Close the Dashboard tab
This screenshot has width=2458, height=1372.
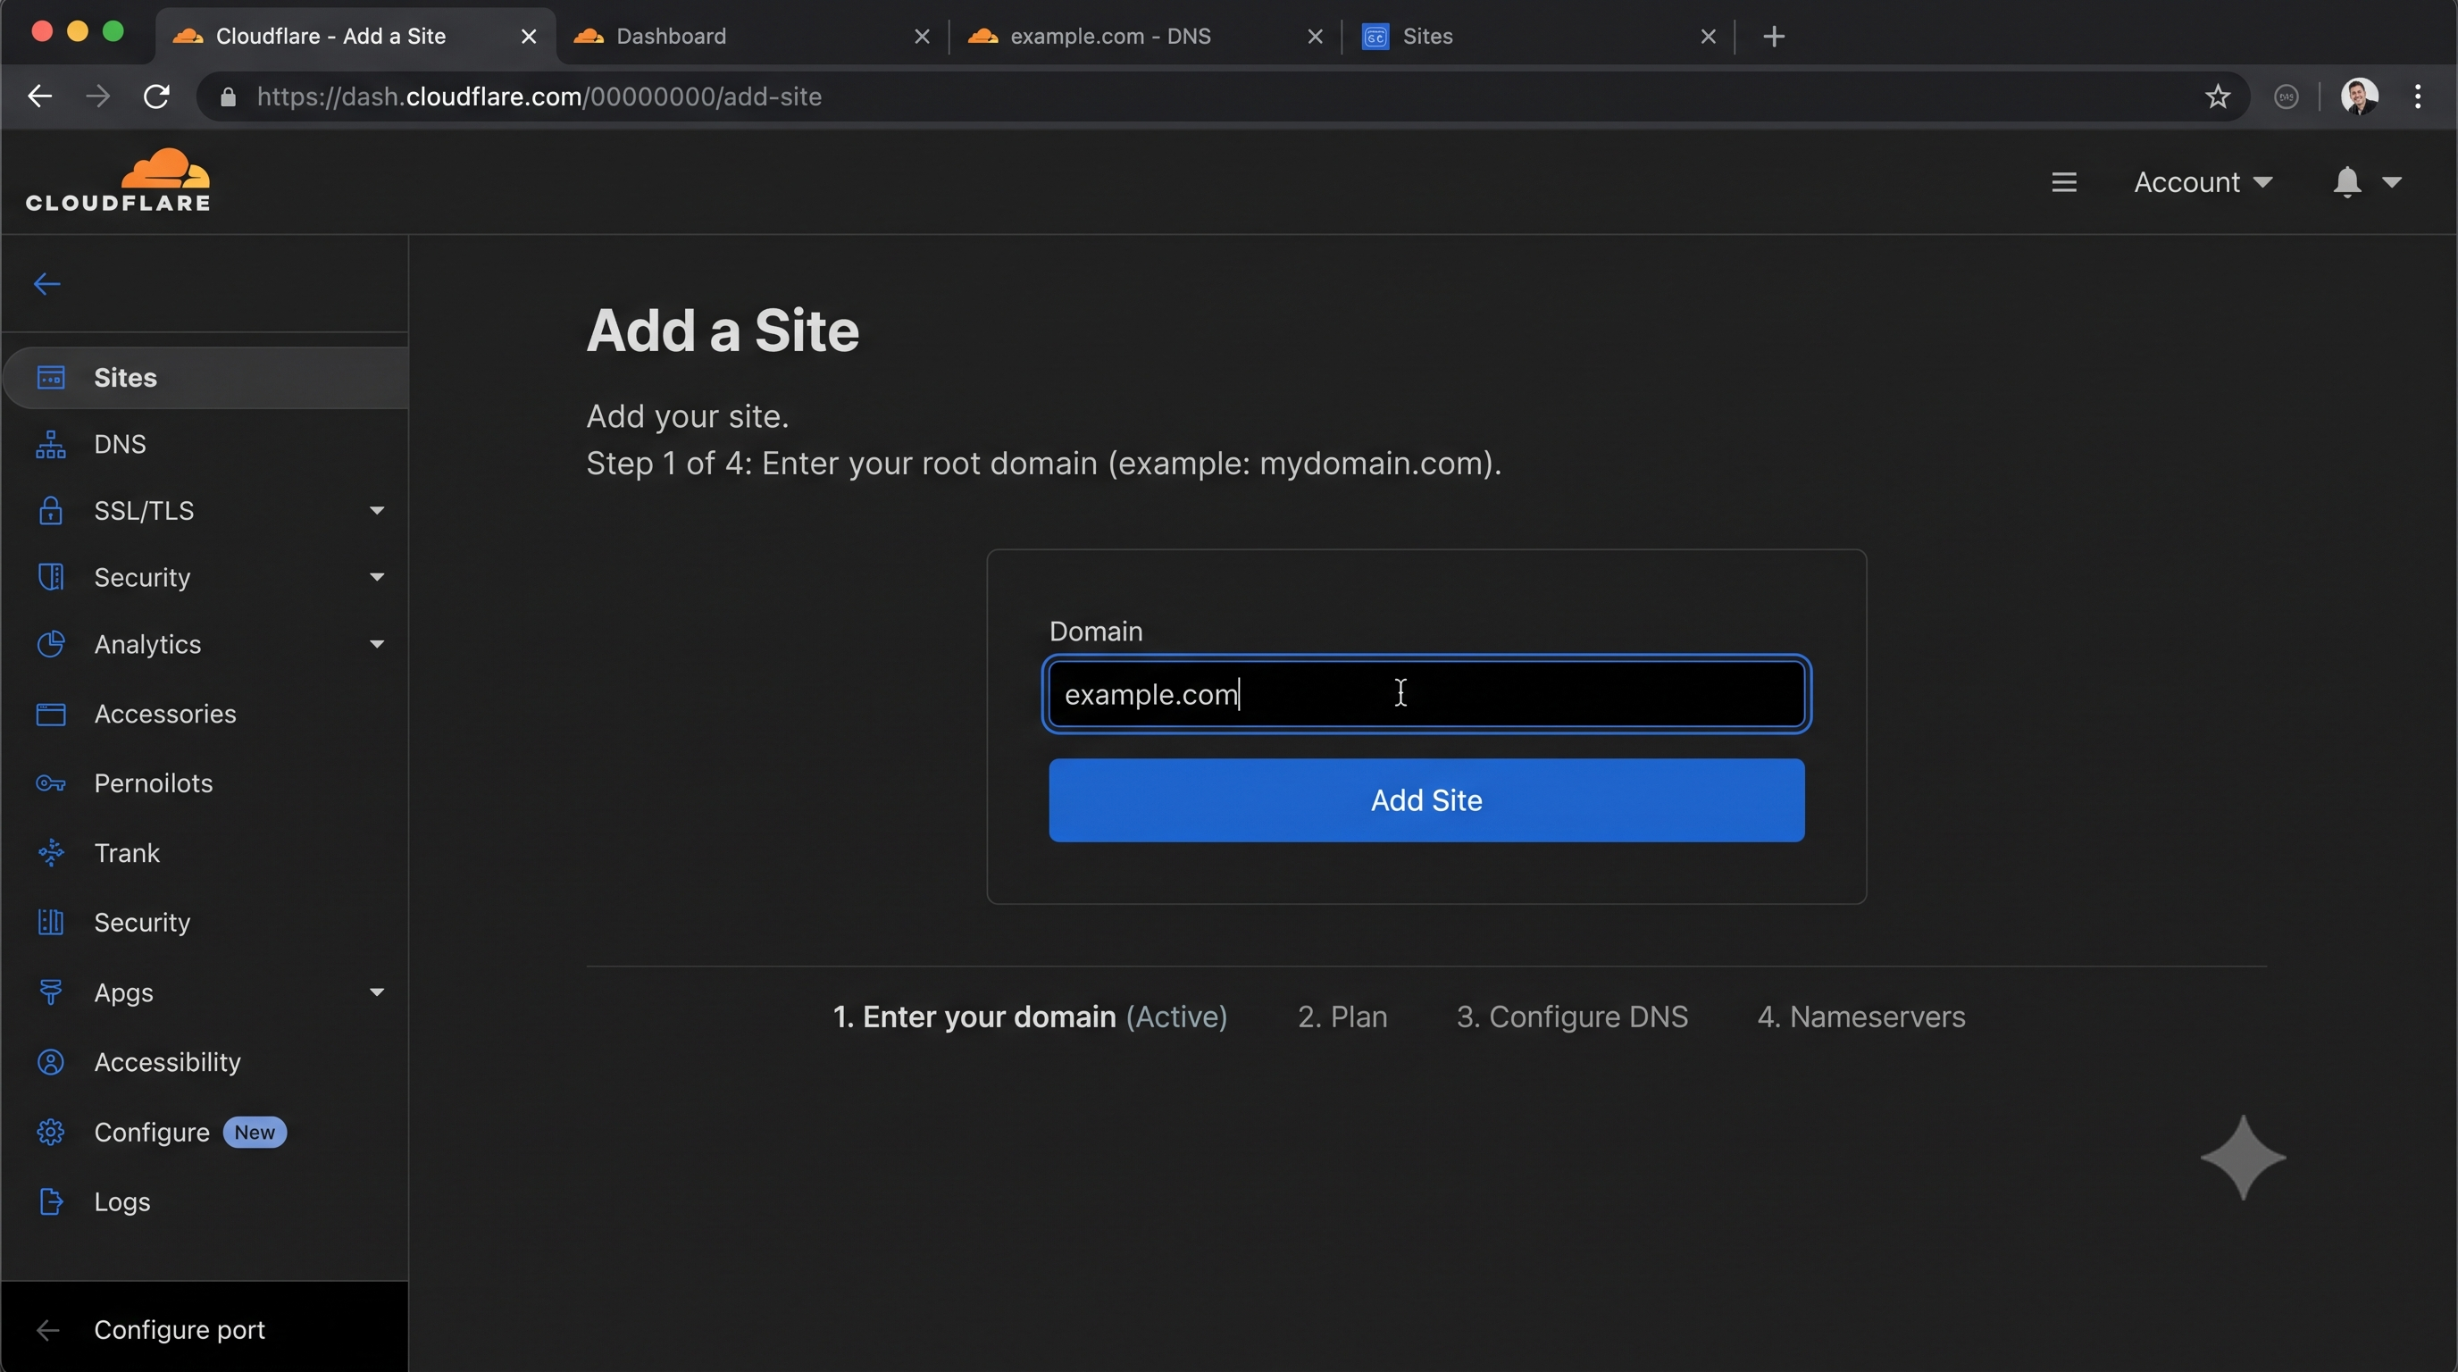click(922, 37)
